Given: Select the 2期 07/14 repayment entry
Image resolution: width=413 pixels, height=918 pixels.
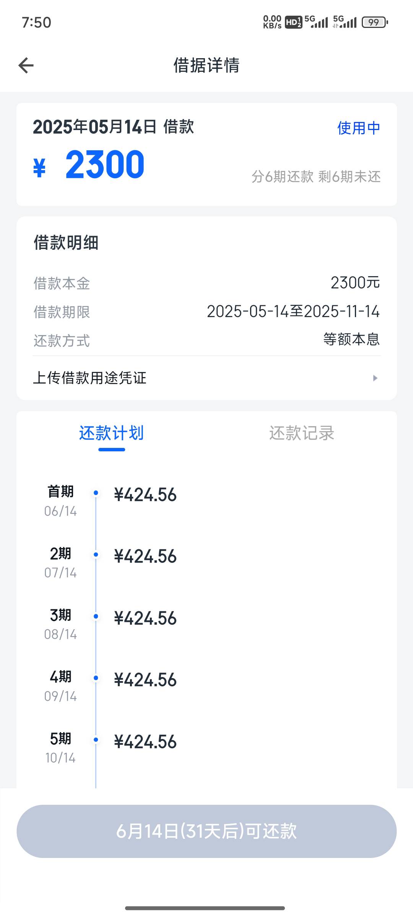Looking at the screenshot, I should click(111, 563).
